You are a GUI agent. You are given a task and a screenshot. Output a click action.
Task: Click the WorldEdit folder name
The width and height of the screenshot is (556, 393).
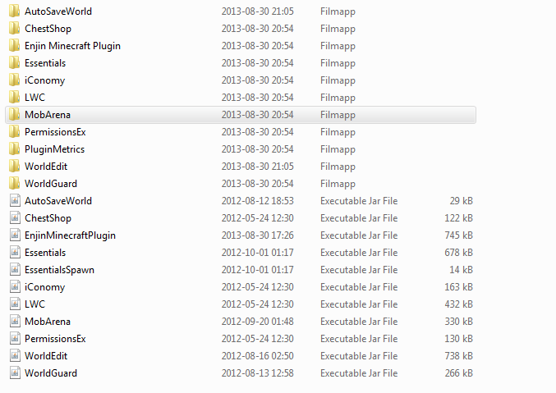click(46, 167)
